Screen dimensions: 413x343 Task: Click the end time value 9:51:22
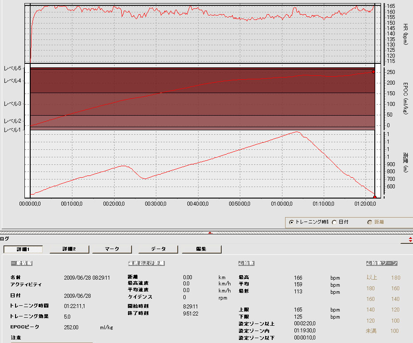click(191, 314)
